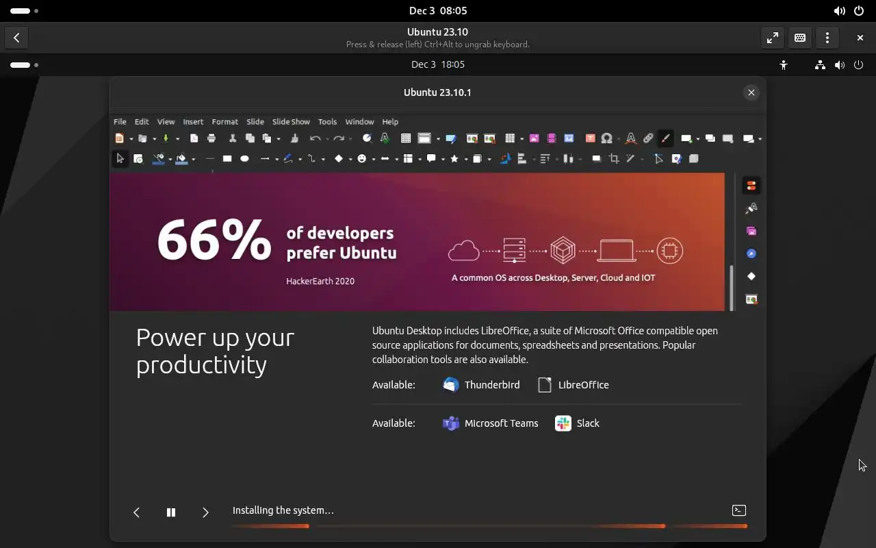
Task: Expand the Insert Table dropdown arrow
Action: 521,139
